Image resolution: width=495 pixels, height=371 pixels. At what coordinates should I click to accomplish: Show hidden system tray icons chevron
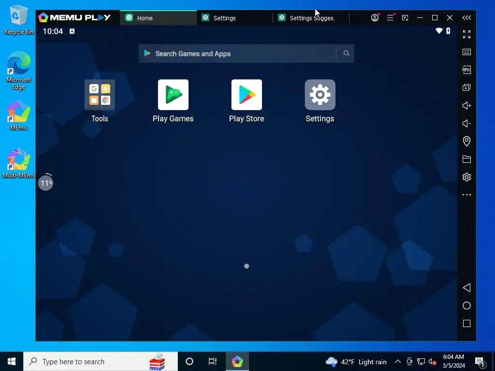(398, 361)
